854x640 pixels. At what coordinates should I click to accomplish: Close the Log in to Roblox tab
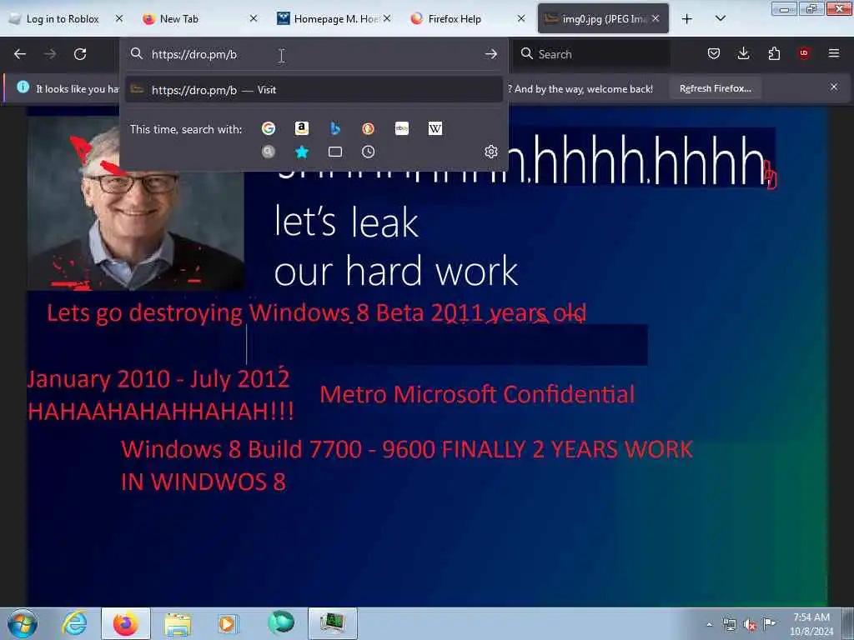[x=119, y=19]
